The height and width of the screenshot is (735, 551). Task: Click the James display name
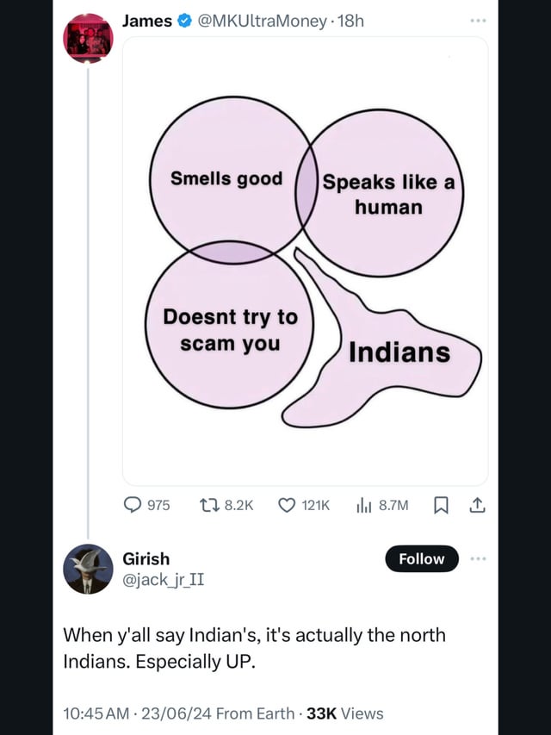147,22
